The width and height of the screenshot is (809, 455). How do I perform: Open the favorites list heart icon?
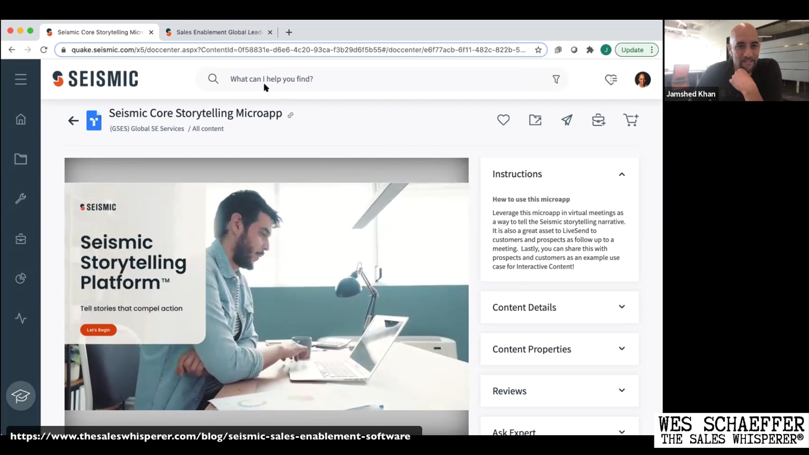tap(611, 80)
